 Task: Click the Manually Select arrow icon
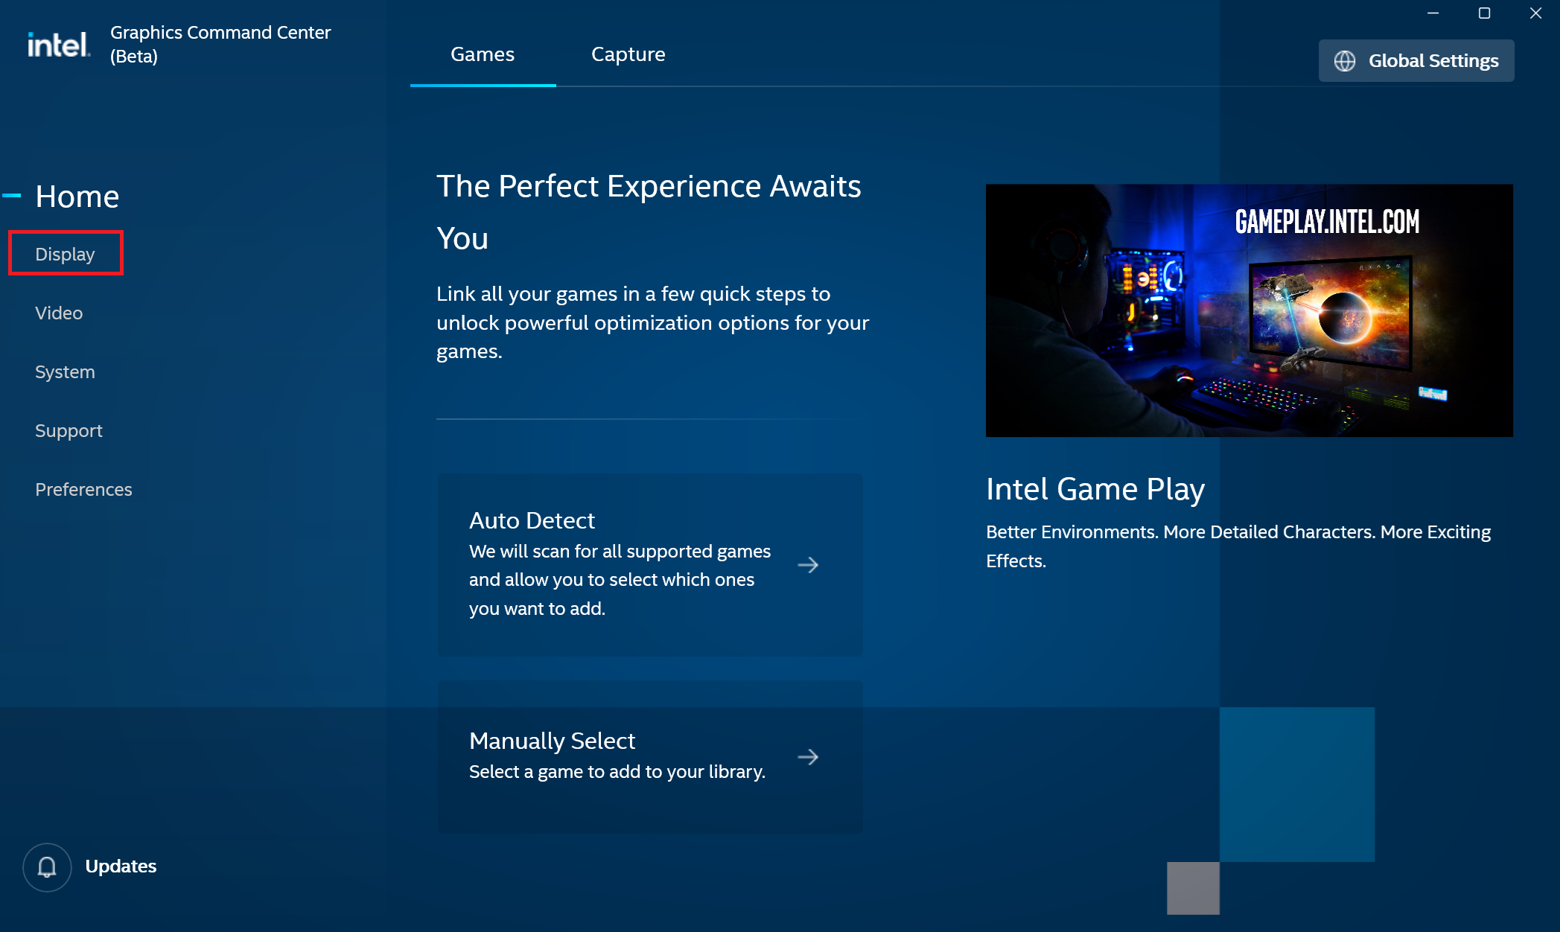pos(808,757)
